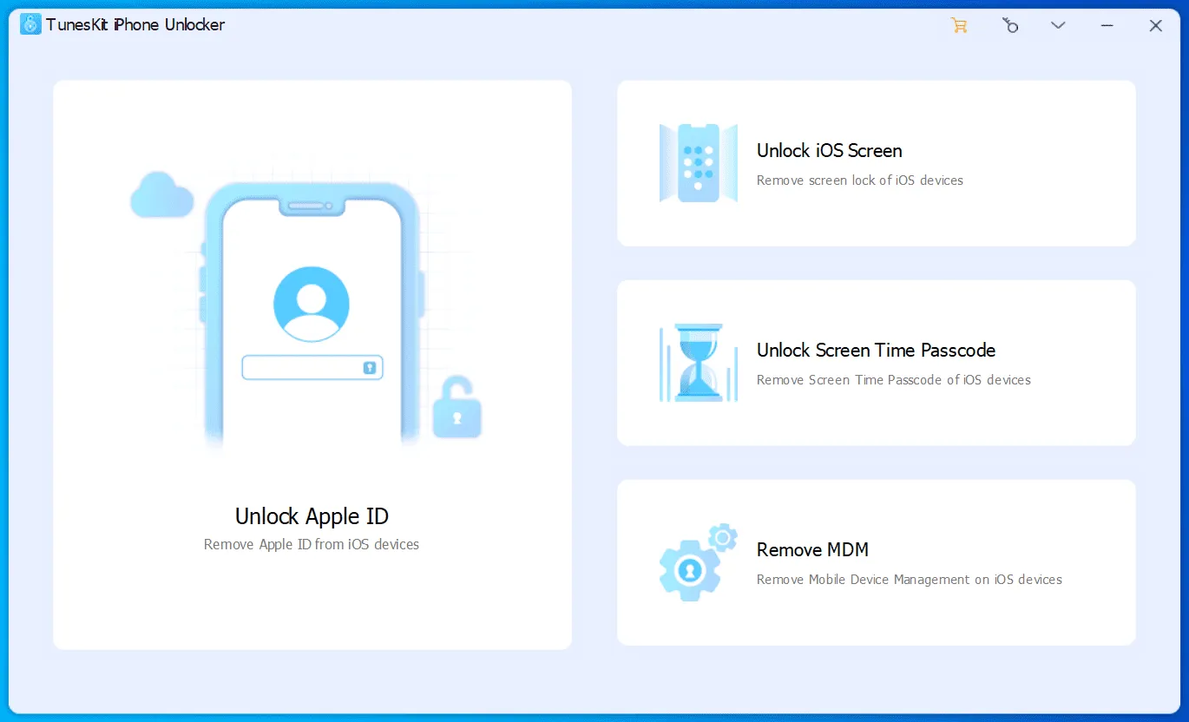This screenshot has width=1189, height=722.
Task: Click 'Remove screen lock of iOS devices' text
Action: click(x=860, y=180)
